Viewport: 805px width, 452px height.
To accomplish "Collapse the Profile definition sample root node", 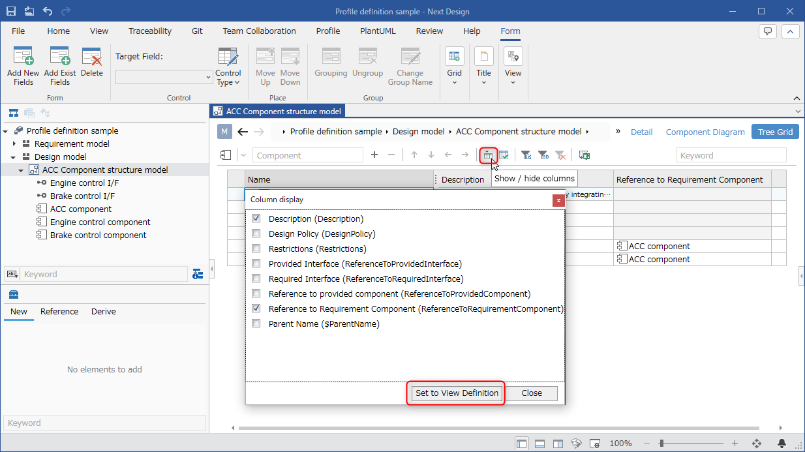I will [6, 130].
